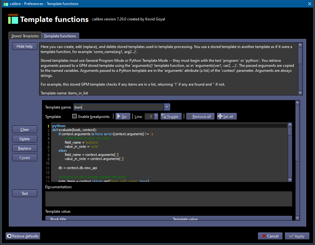Cancel the preferences dialog

tap(270, 236)
